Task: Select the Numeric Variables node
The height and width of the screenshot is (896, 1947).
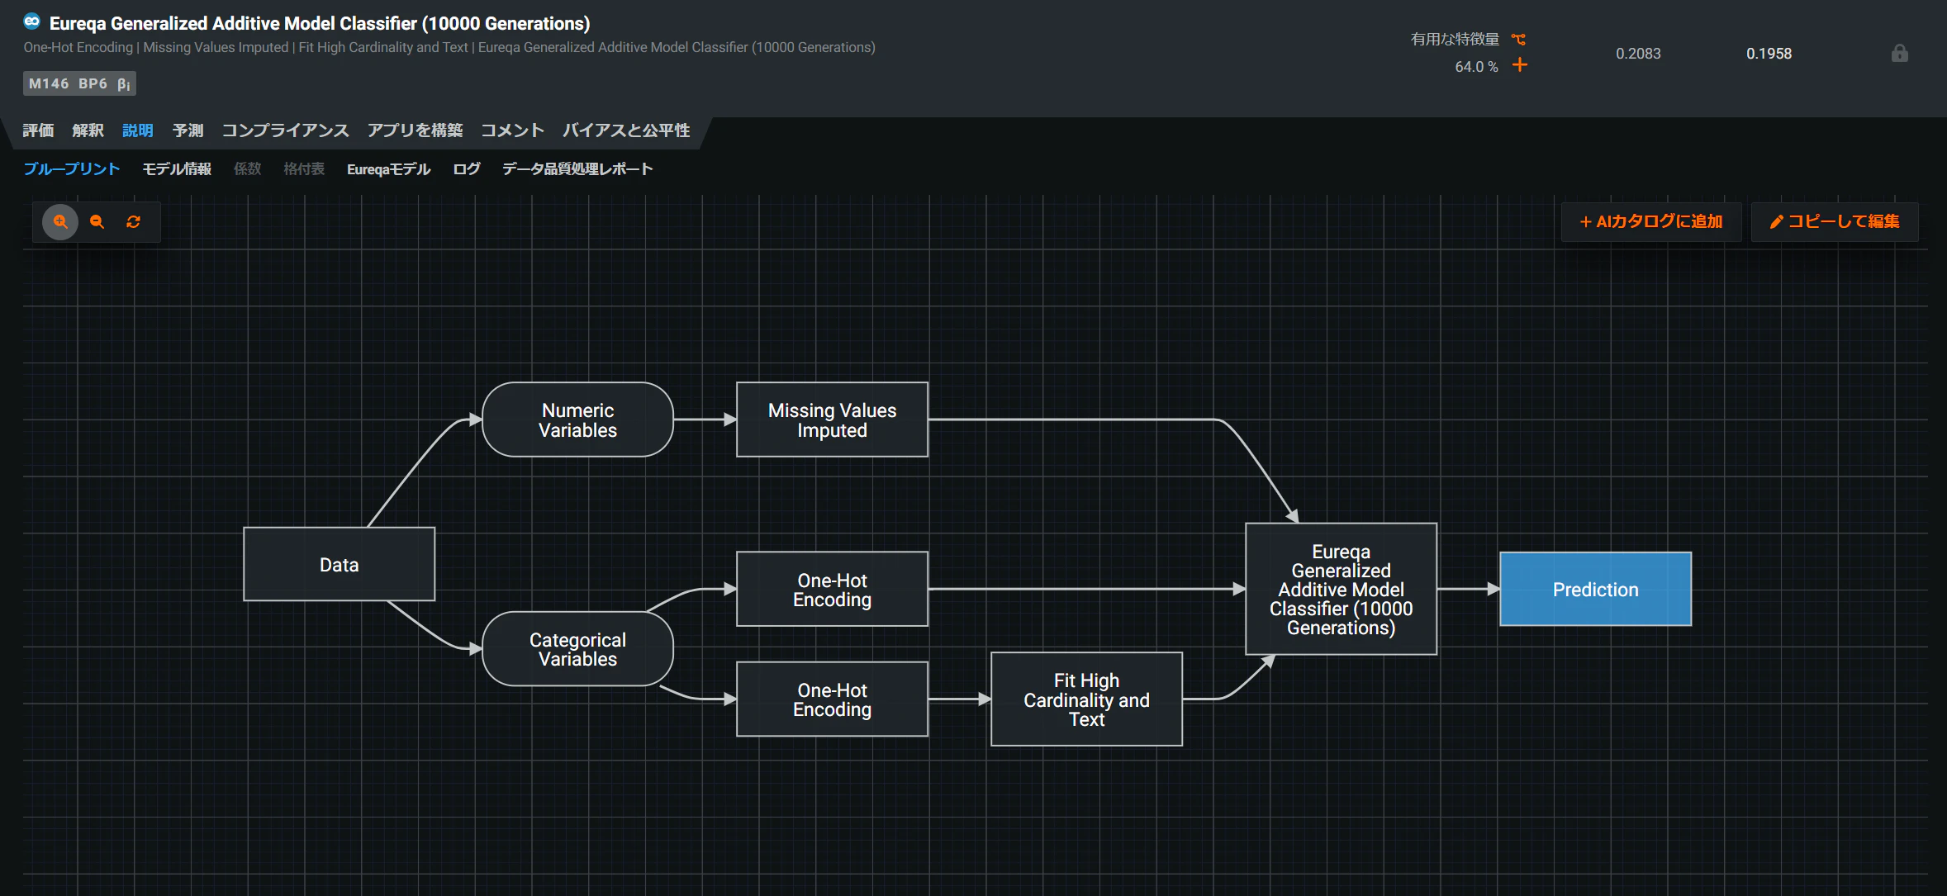Action: coord(577,420)
